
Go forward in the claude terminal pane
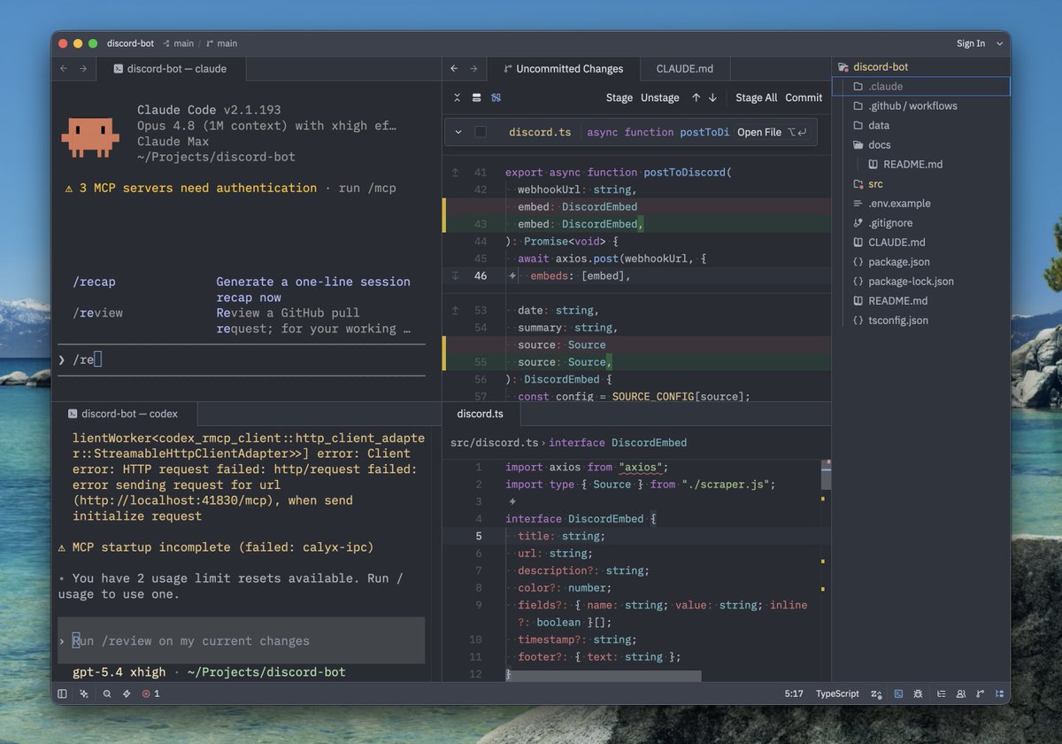coord(83,68)
